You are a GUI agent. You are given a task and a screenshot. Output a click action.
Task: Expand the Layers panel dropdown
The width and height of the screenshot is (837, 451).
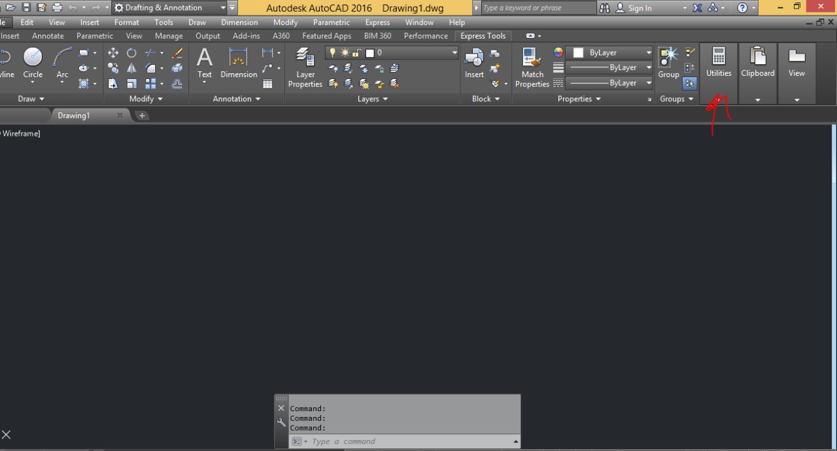pyautogui.click(x=373, y=99)
